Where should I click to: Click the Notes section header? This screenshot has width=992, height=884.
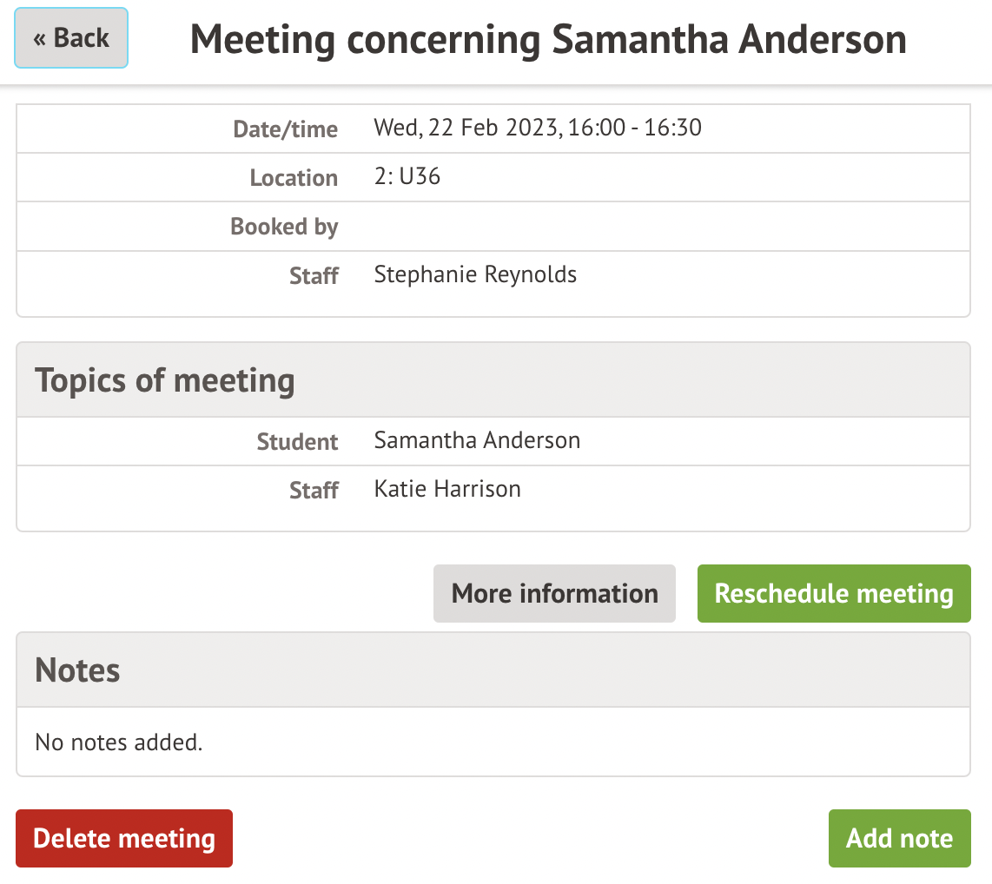(77, 670)
